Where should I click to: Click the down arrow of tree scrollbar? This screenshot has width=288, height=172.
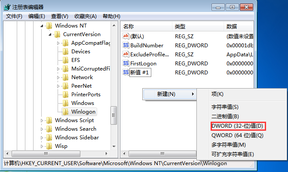coord(114,147)
